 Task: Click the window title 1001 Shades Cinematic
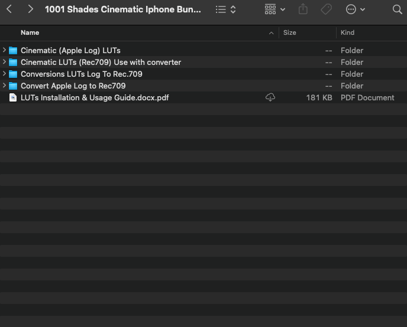(123, 9)
